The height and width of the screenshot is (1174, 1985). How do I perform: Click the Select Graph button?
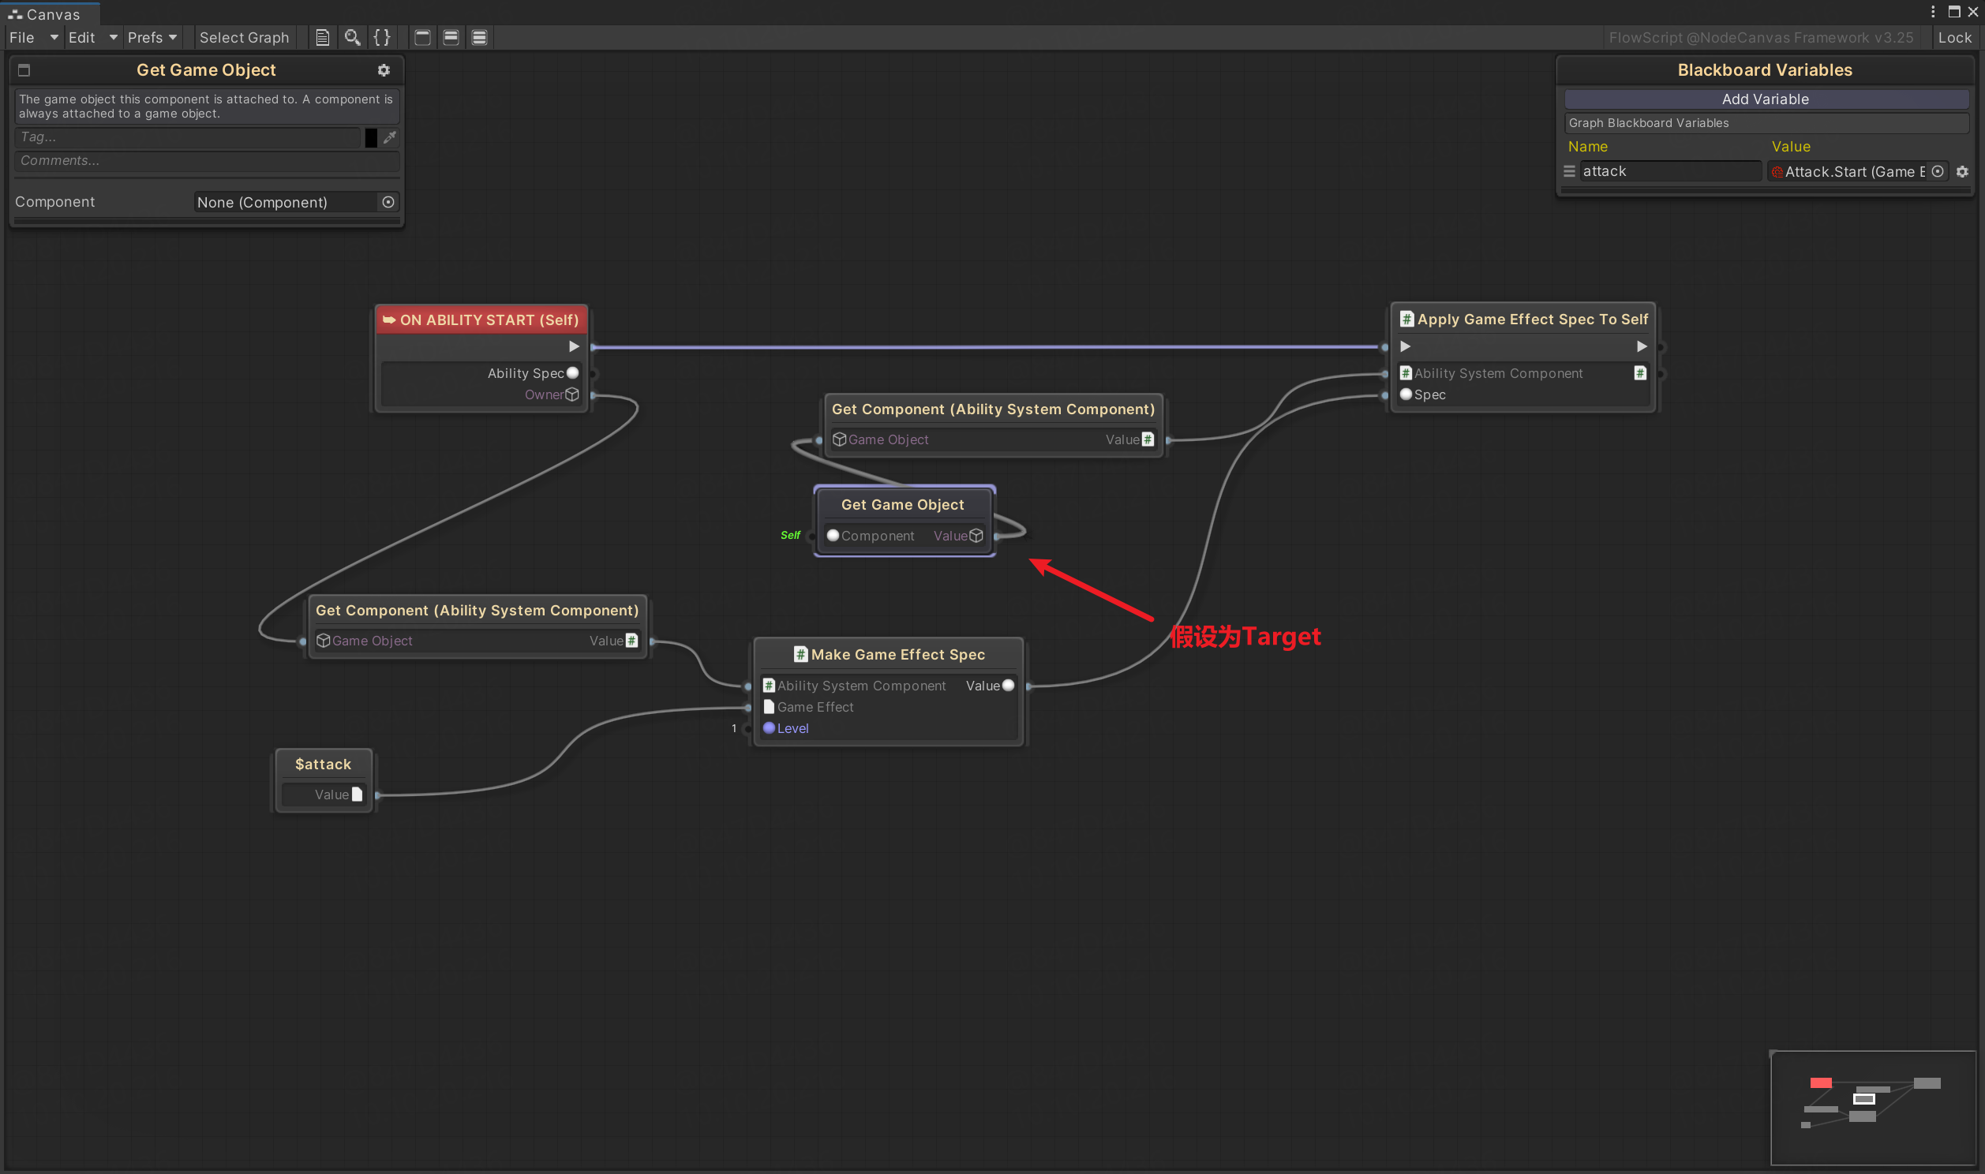(x=244, y=37)
